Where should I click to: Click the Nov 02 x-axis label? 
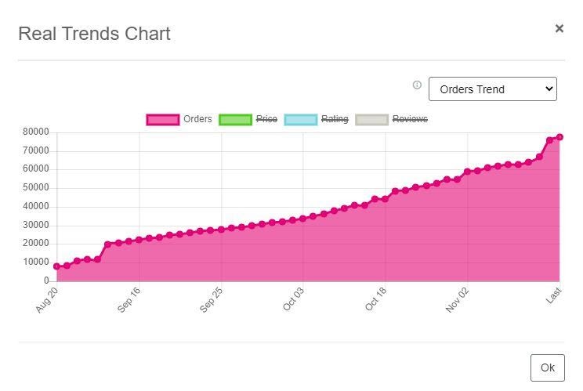(458, 300)
